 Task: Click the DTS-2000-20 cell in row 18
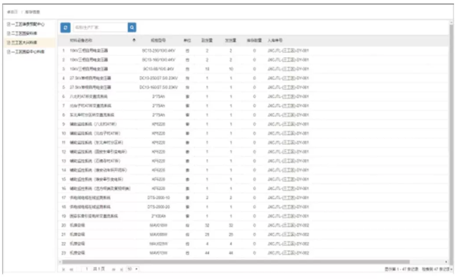158,207
